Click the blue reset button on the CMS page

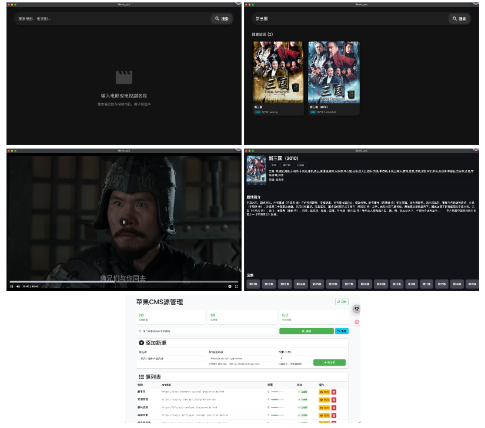(x=342, y=331)
